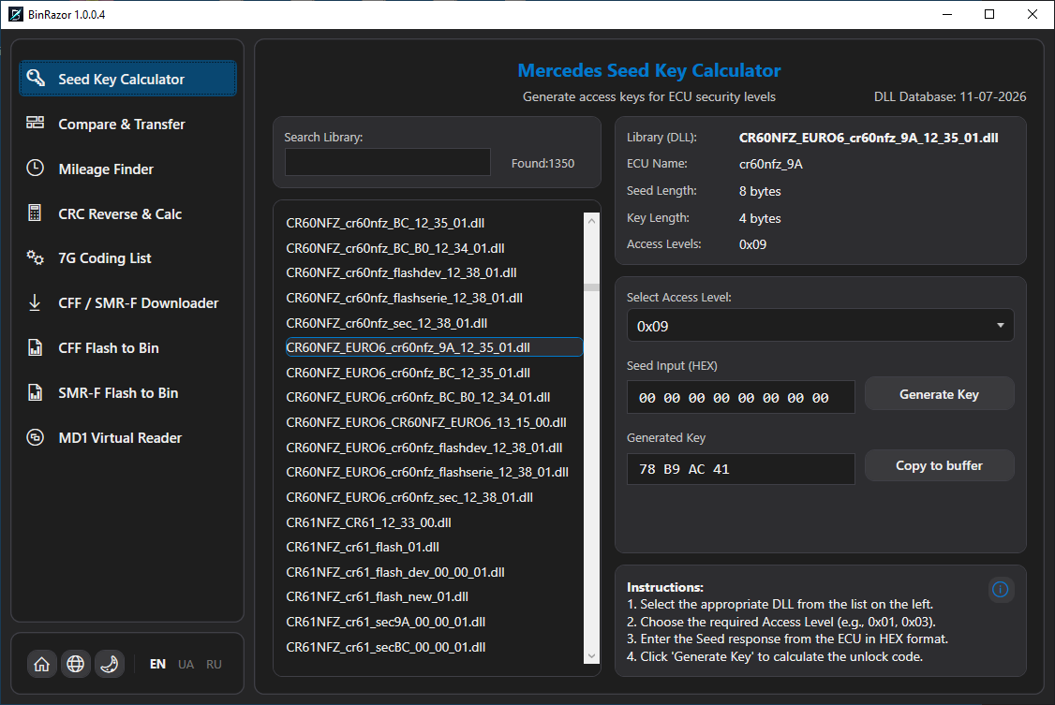
Task: Minimize the BinRazor window
Action: (x=946, y=14)
